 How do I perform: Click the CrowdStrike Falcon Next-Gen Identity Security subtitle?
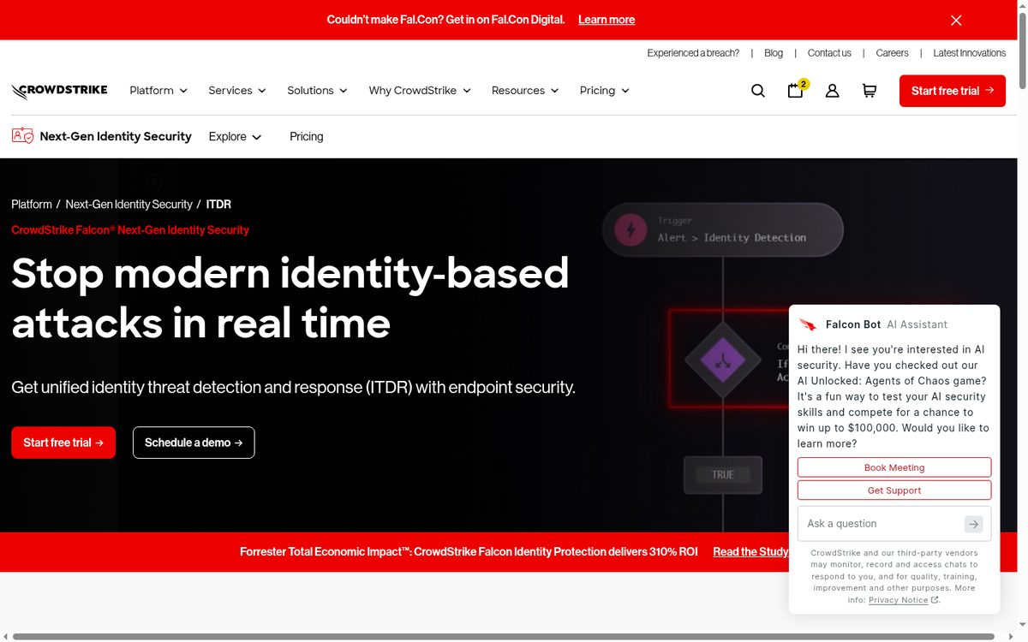click(x=130, y=230)
